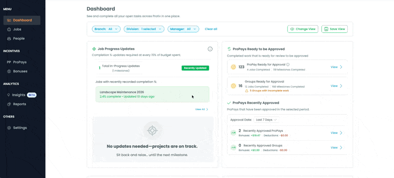This screenshot has height=178, width=394.
Task: Click the incomplete work warning triangle icon
Action: (247, 90)
